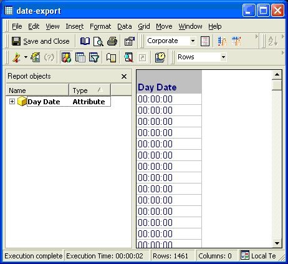Click the red-lined page icon beside Corporate
Viewport: 288px width, 264px height.
click(205, 41)
